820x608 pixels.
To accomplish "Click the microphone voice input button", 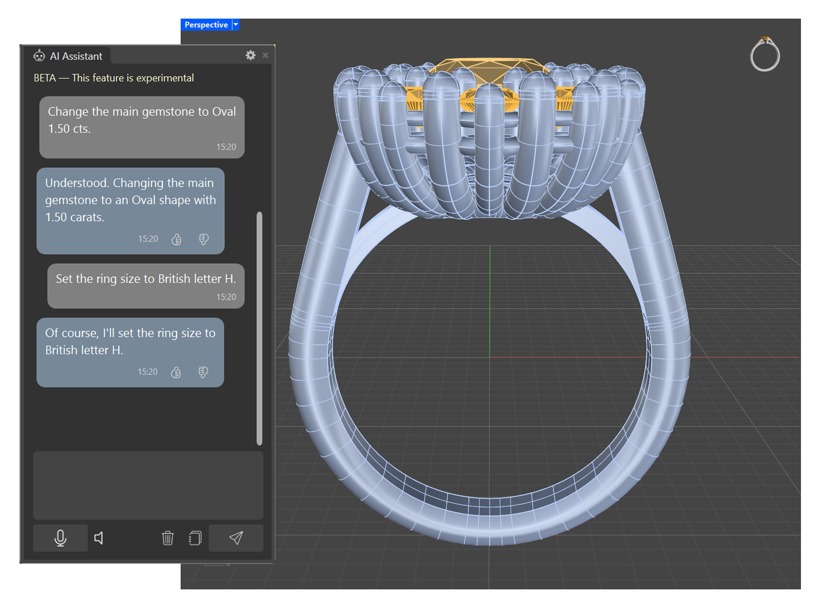I will click(x=60, y=538).
